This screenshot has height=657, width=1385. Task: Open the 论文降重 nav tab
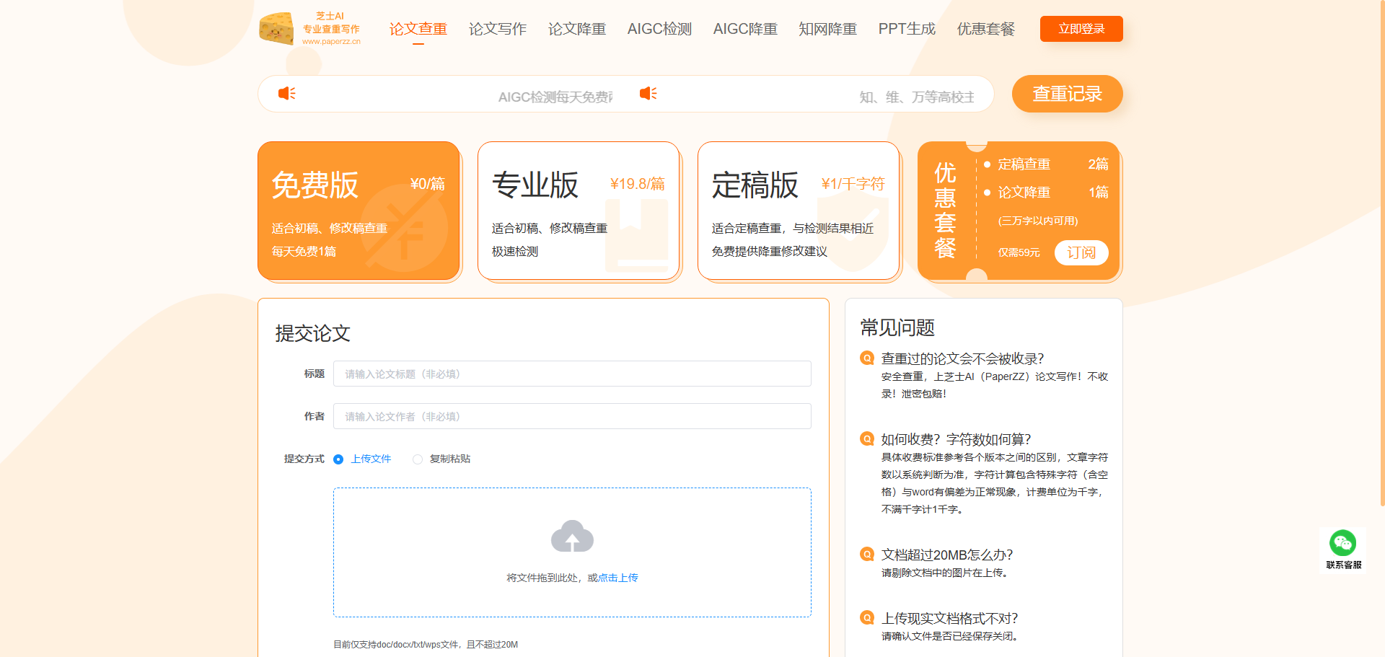(577, 29)
